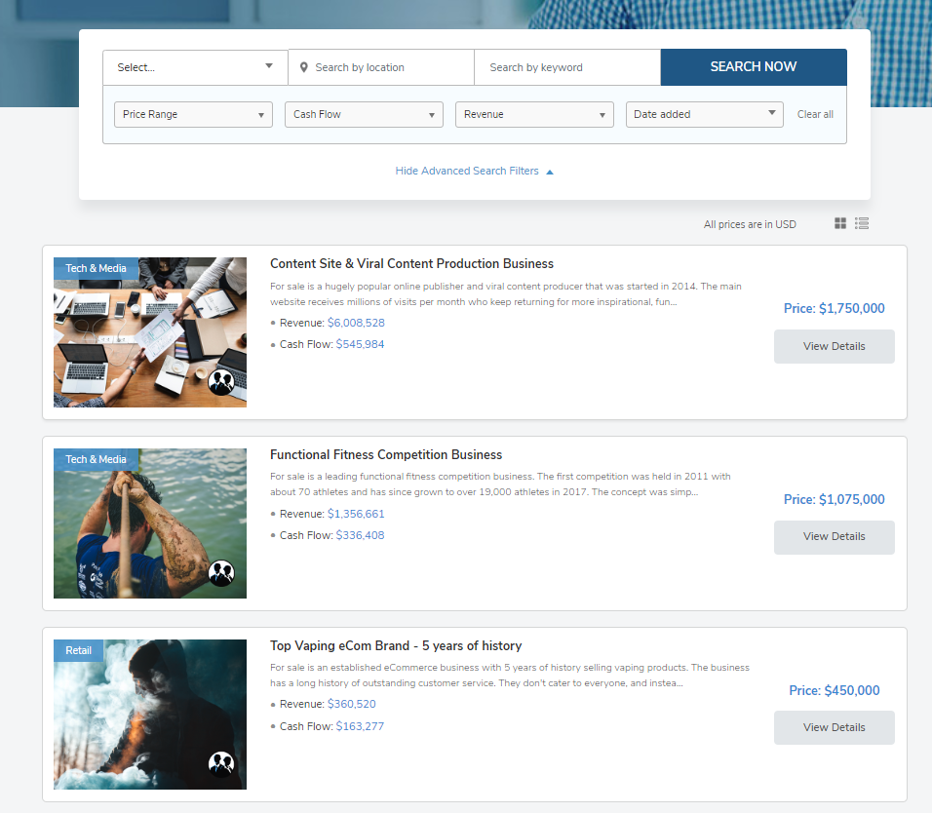932x813 pixels.
Task: Switch to grid view layout icon
Action: click(x=839, y=223)
